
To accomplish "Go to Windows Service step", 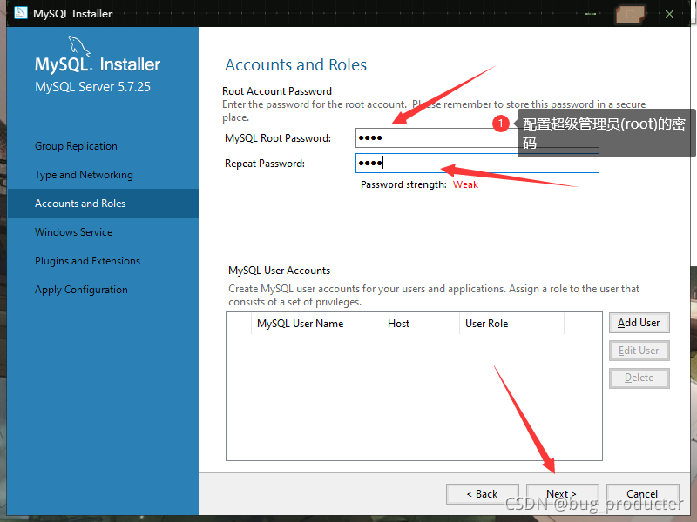I will 74,232.
